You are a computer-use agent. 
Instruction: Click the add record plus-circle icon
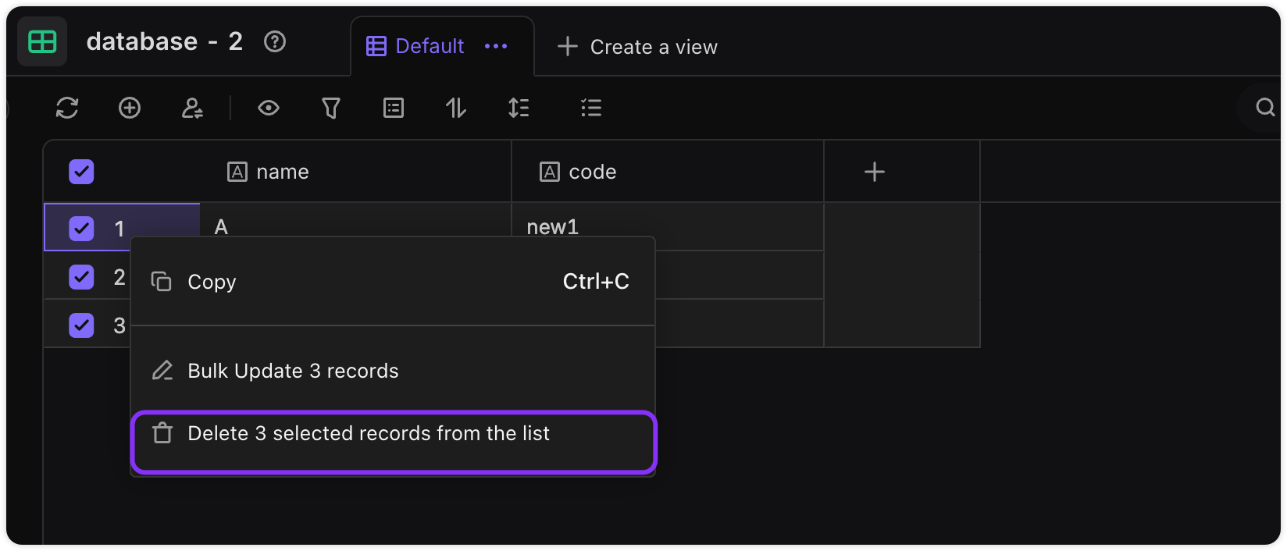click(x=130, y=108)
